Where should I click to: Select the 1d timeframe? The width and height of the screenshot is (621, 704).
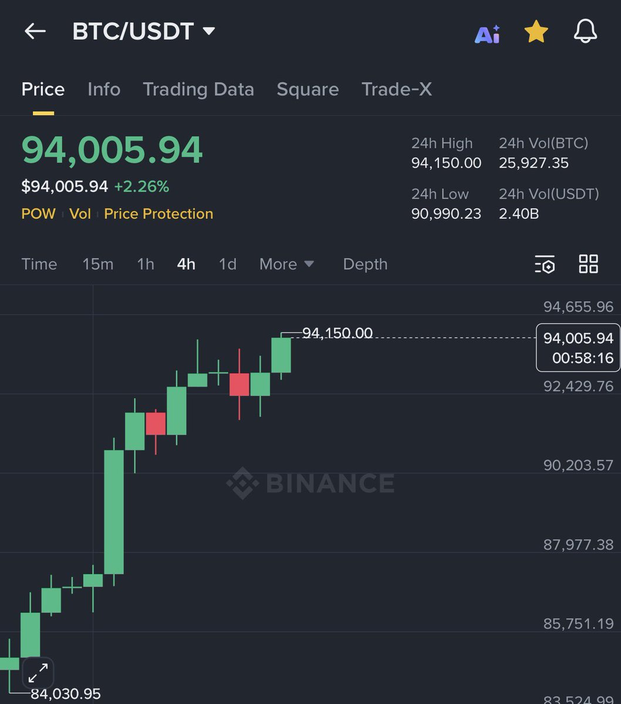227,265
